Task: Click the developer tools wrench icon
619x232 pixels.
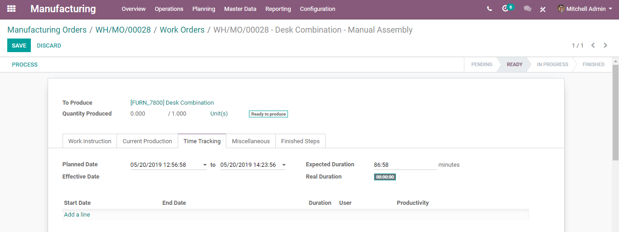Action: [x=543, y=9]
